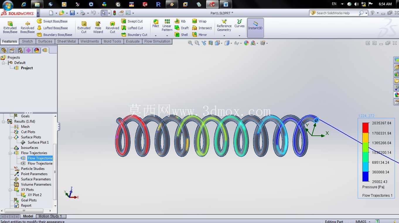Toggle Instant3D mode
399x223 pixels.
pos(255,28)
